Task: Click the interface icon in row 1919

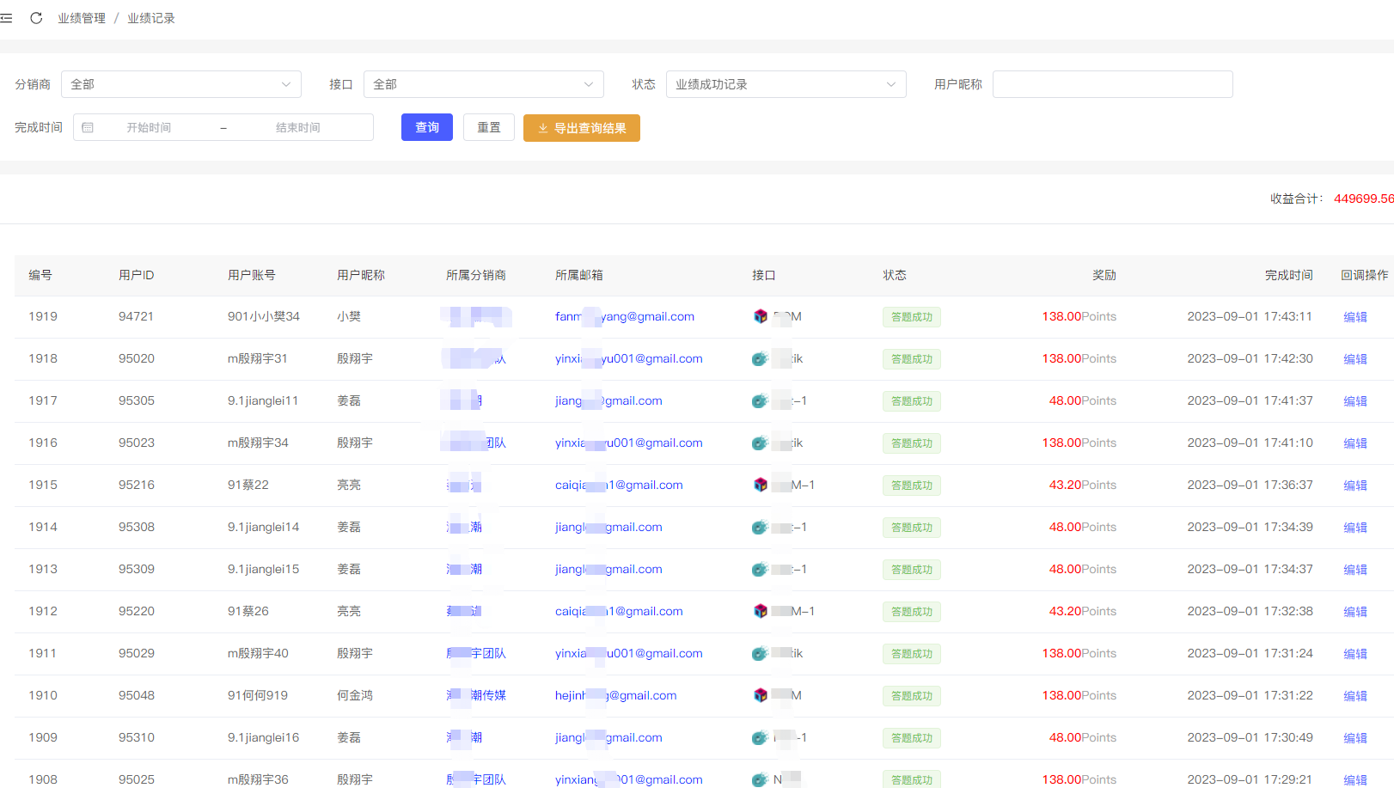Action: [x=760, y=316]
